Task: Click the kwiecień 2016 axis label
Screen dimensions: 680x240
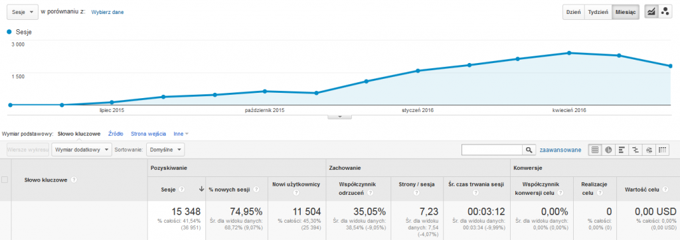Action: [569, 111]
